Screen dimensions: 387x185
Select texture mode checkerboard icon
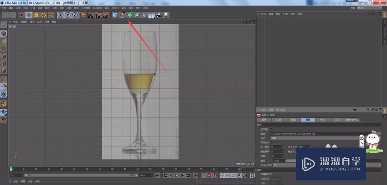click(3, 41)
